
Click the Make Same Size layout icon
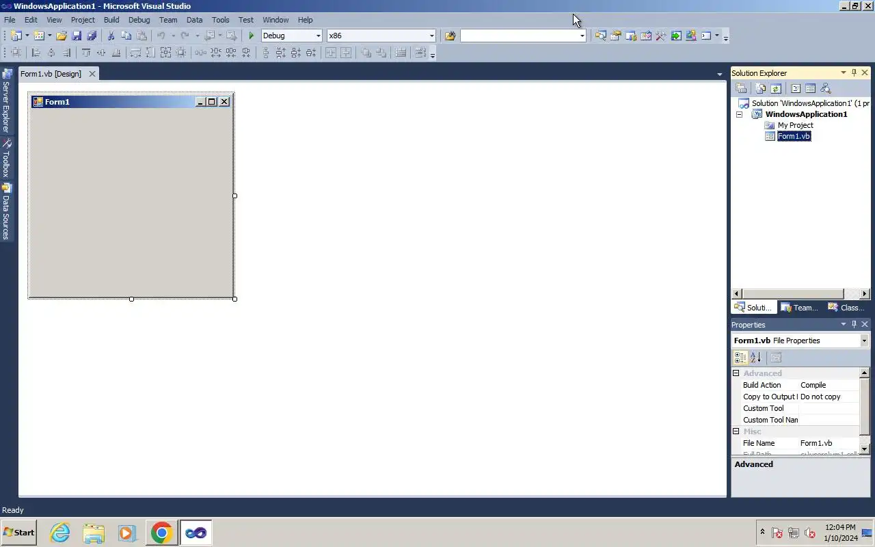[165, 53]
